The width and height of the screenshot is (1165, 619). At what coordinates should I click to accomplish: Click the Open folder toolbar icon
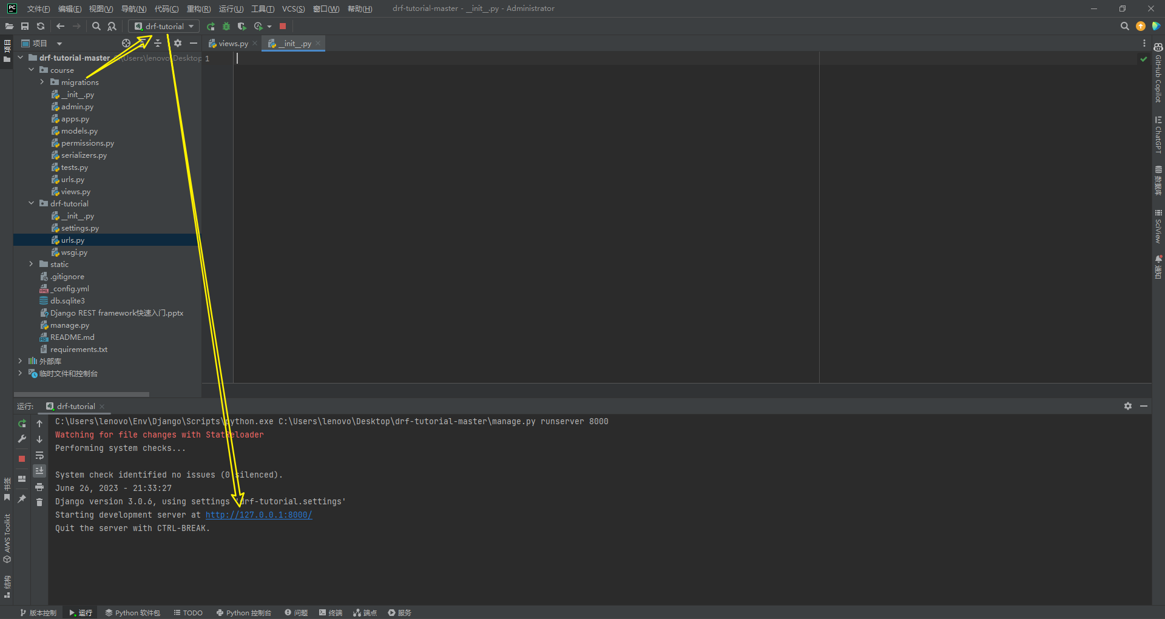pyautogui.click(x=9, y=26)
